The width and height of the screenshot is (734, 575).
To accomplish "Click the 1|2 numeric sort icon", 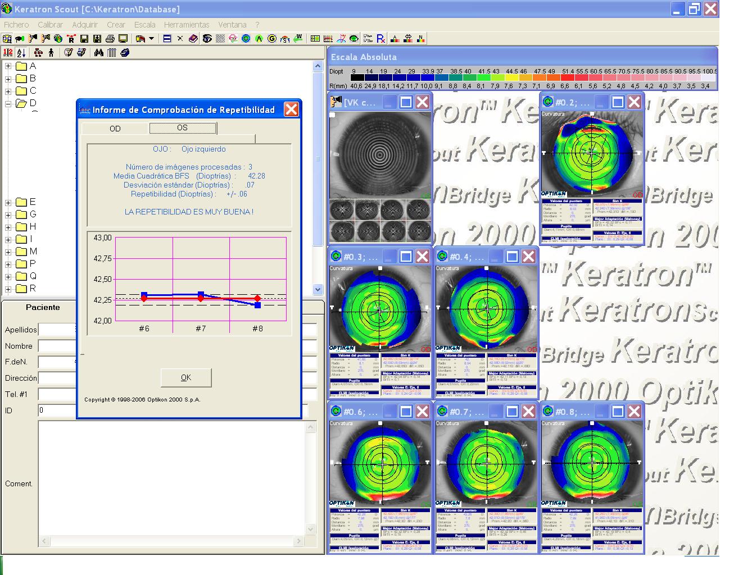I will pos(8,53).
